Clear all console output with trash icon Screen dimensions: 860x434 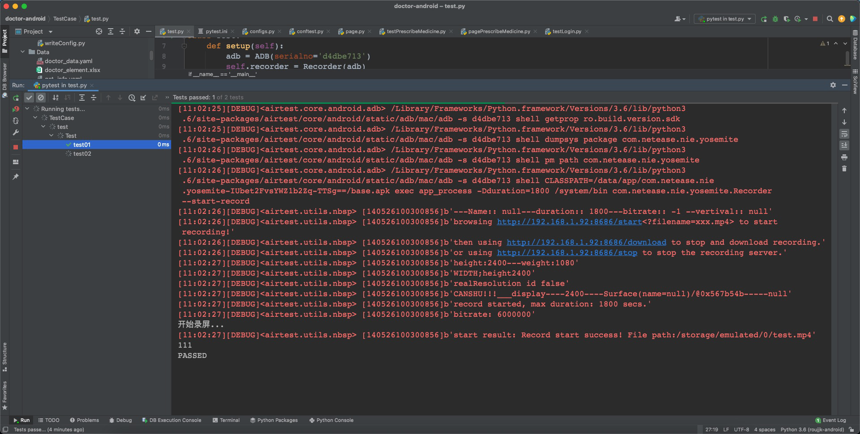tap(844, 169)
